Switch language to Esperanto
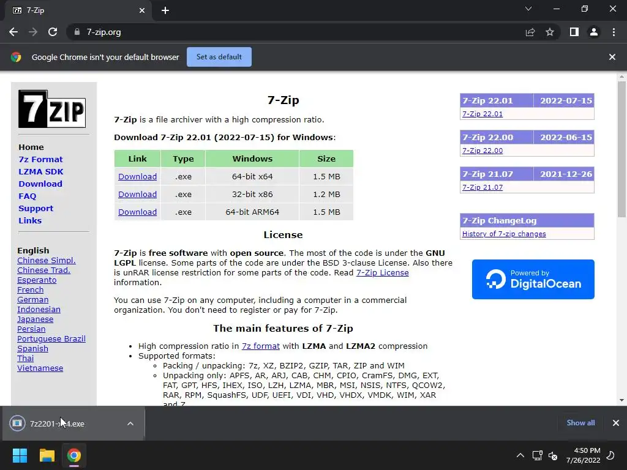The image size is (627, 470). 37,280
